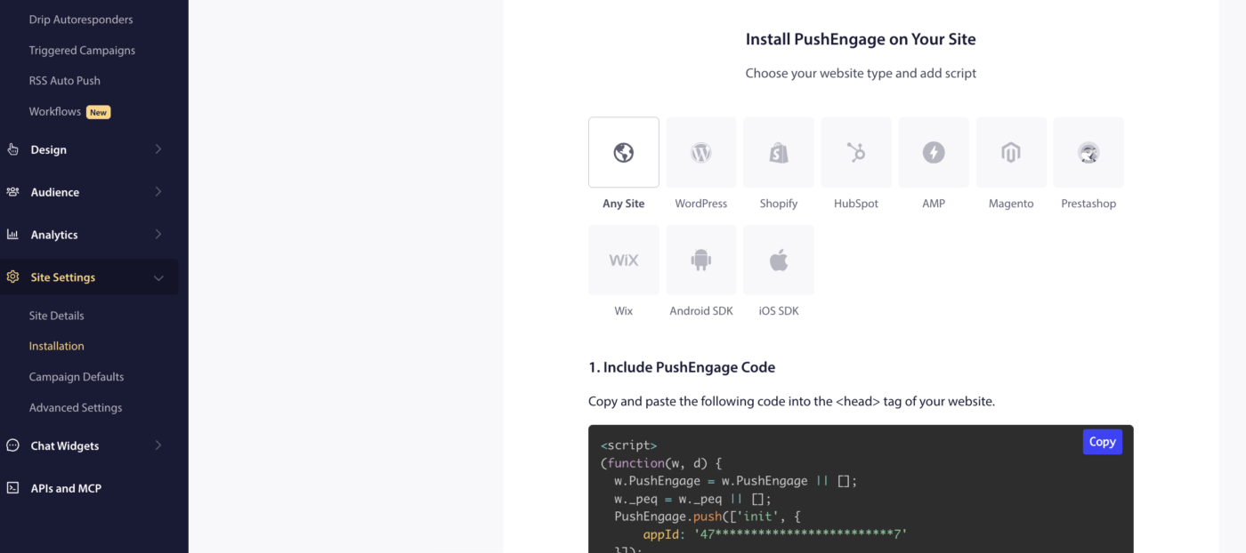The height and width of the screenshot is (553, 1246).
Task: Click '1. Include PushEngage Code' heading
Action: point(682,367)
